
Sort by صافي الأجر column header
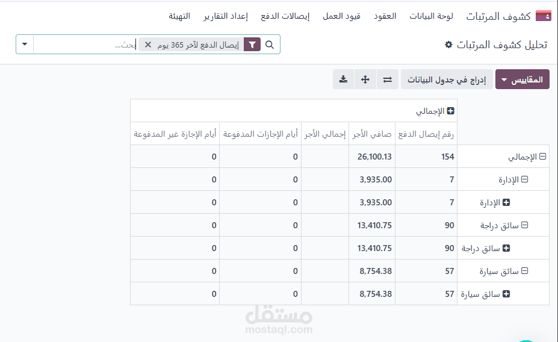click(372, 134)
